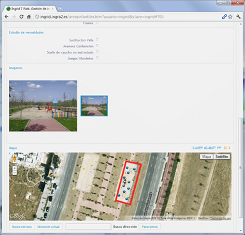Click the bookmark star icon
The image size is (245, 235).
pos(230,17)
